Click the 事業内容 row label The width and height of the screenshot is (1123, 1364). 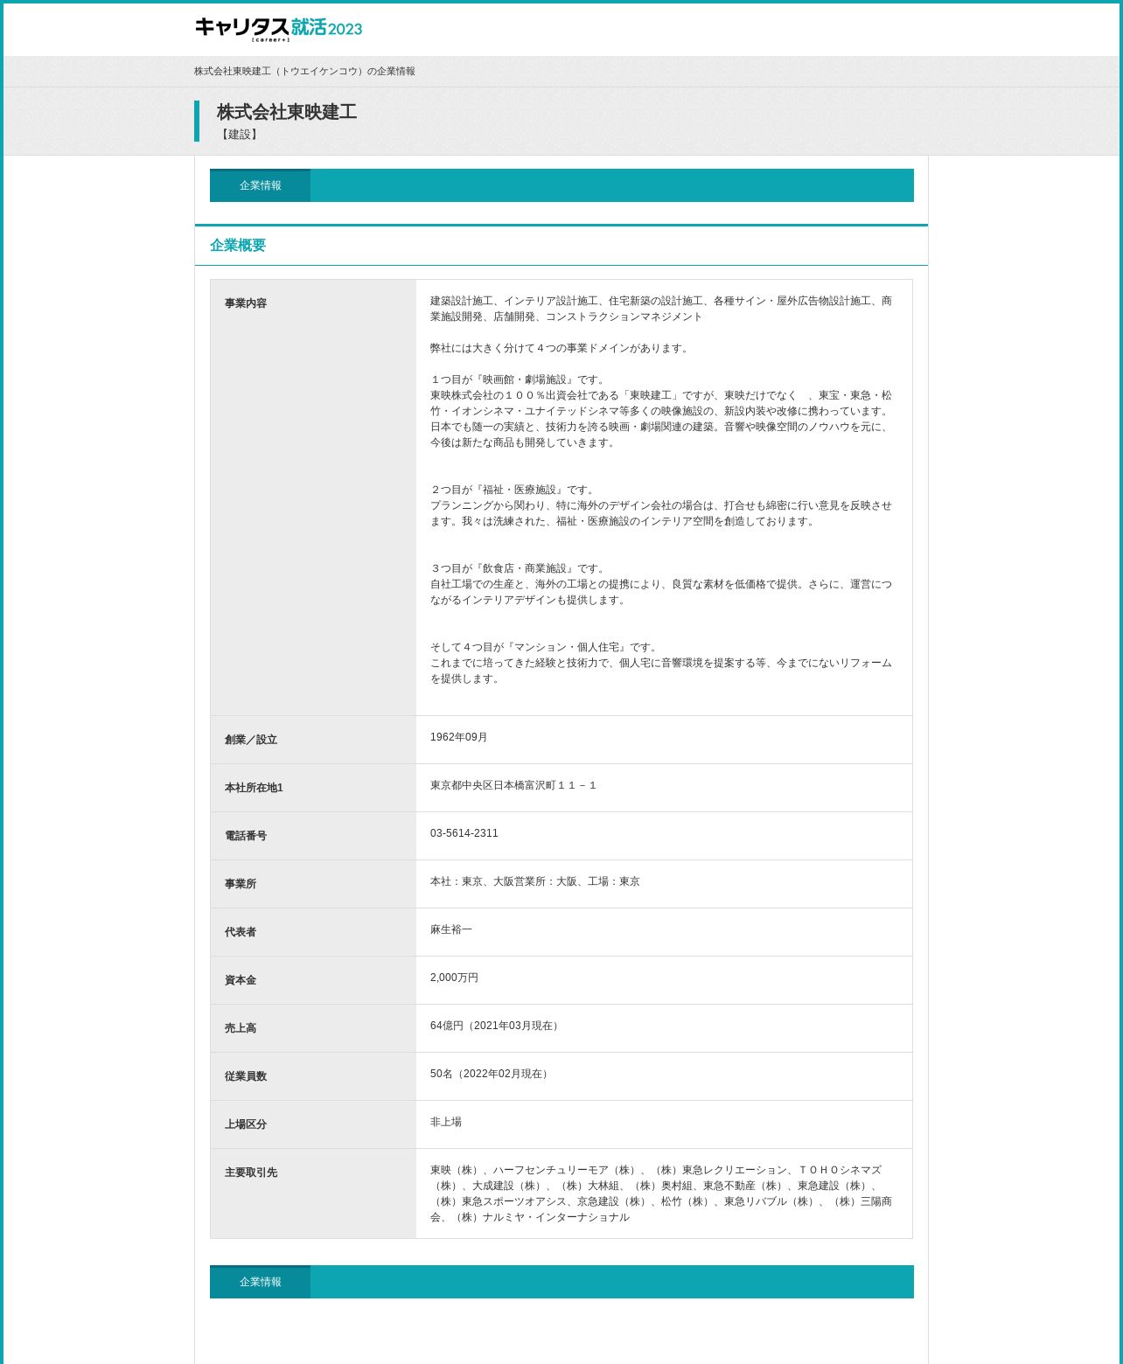246,303
